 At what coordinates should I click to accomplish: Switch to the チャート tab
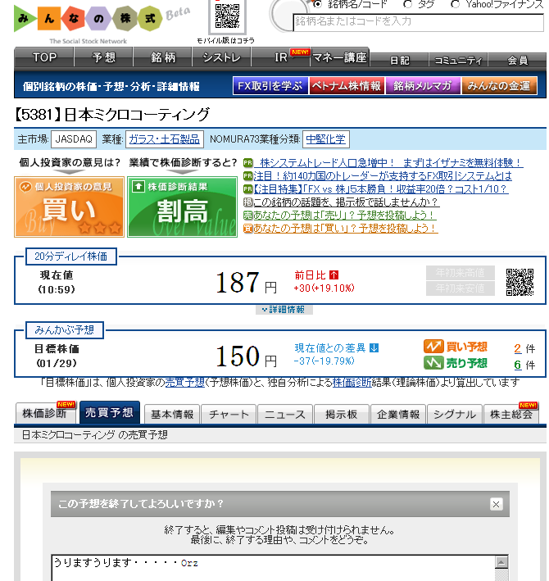point(229,415)
